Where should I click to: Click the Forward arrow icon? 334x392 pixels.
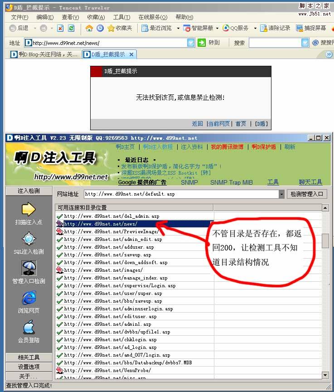44,28
